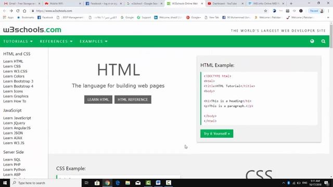333x187 pixels.
Task: Open the Action Center notifications icon
Action: pyautogui.click(x=327, y=183)
